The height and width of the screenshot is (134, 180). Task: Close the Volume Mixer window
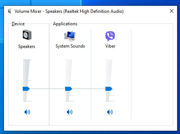pos(172,11)
